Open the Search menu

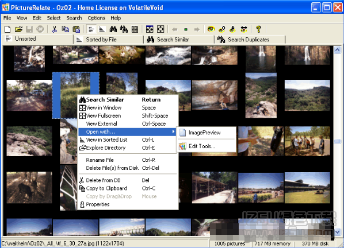[x=74, y=18]
